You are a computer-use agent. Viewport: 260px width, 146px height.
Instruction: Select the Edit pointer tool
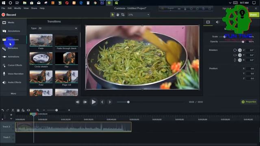[x=113, y=15]
